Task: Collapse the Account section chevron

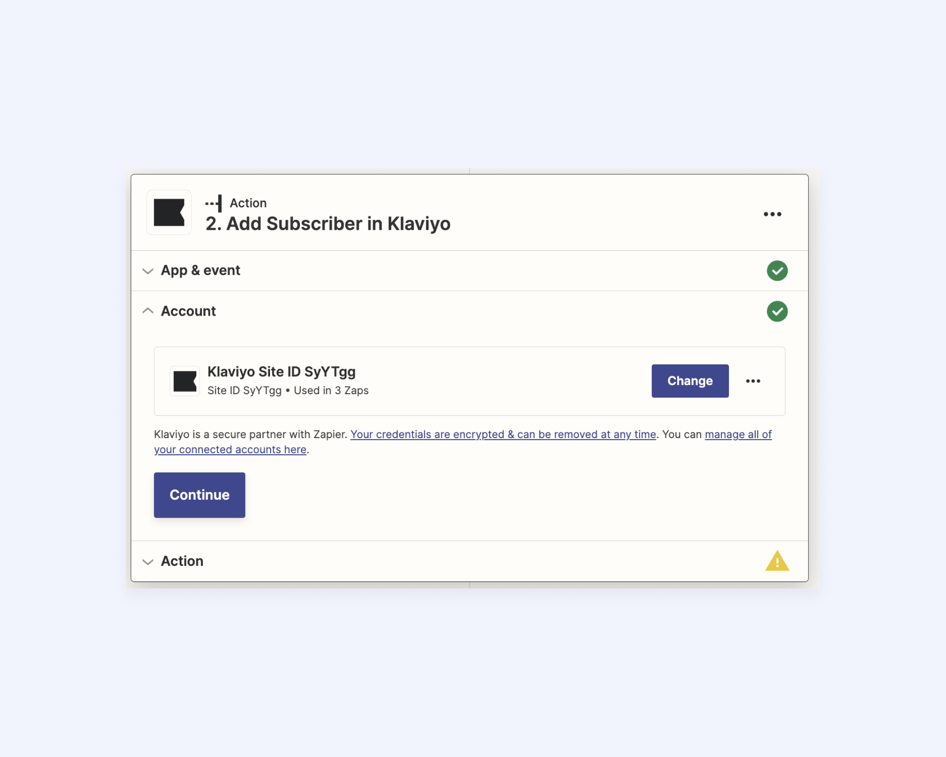Action: click(x=148, y=311)
